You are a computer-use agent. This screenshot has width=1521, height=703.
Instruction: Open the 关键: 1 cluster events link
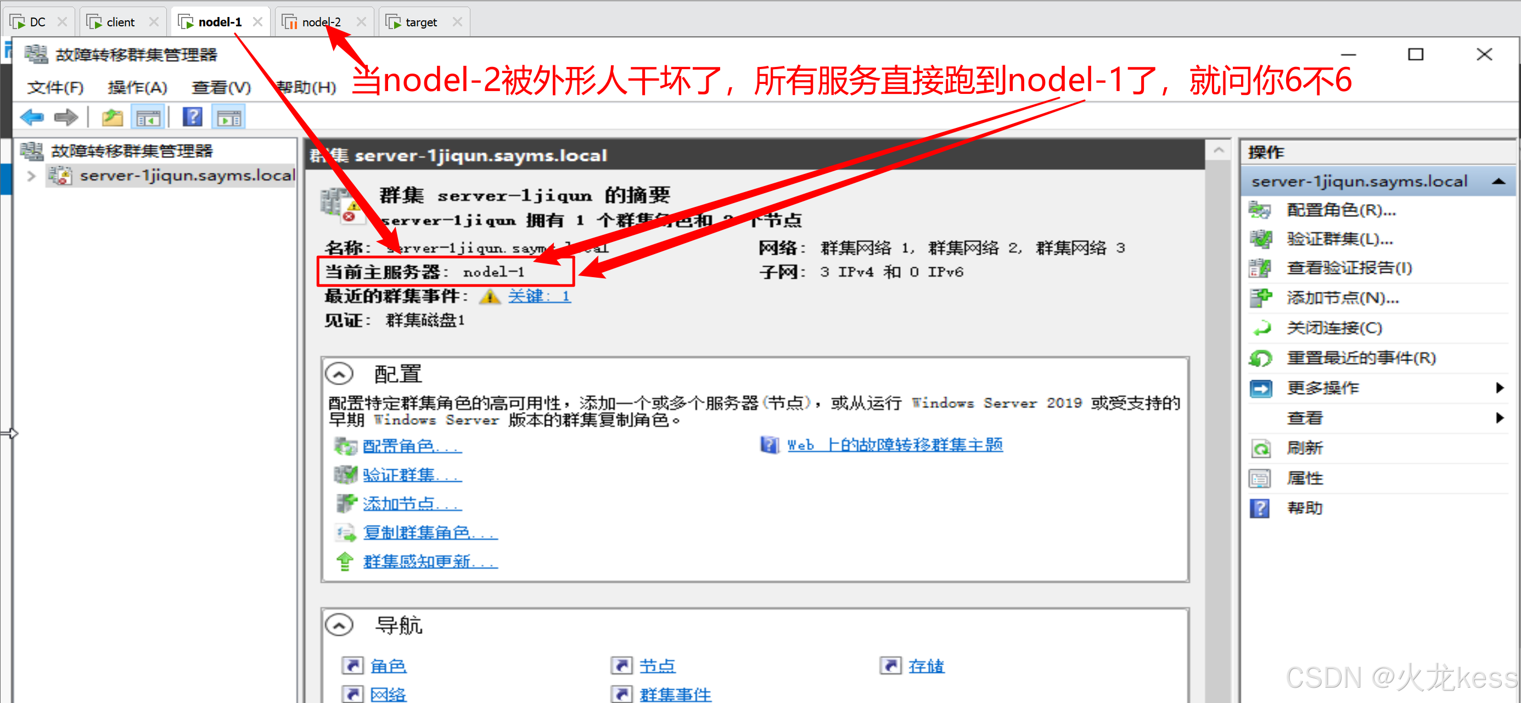point(539,296)
